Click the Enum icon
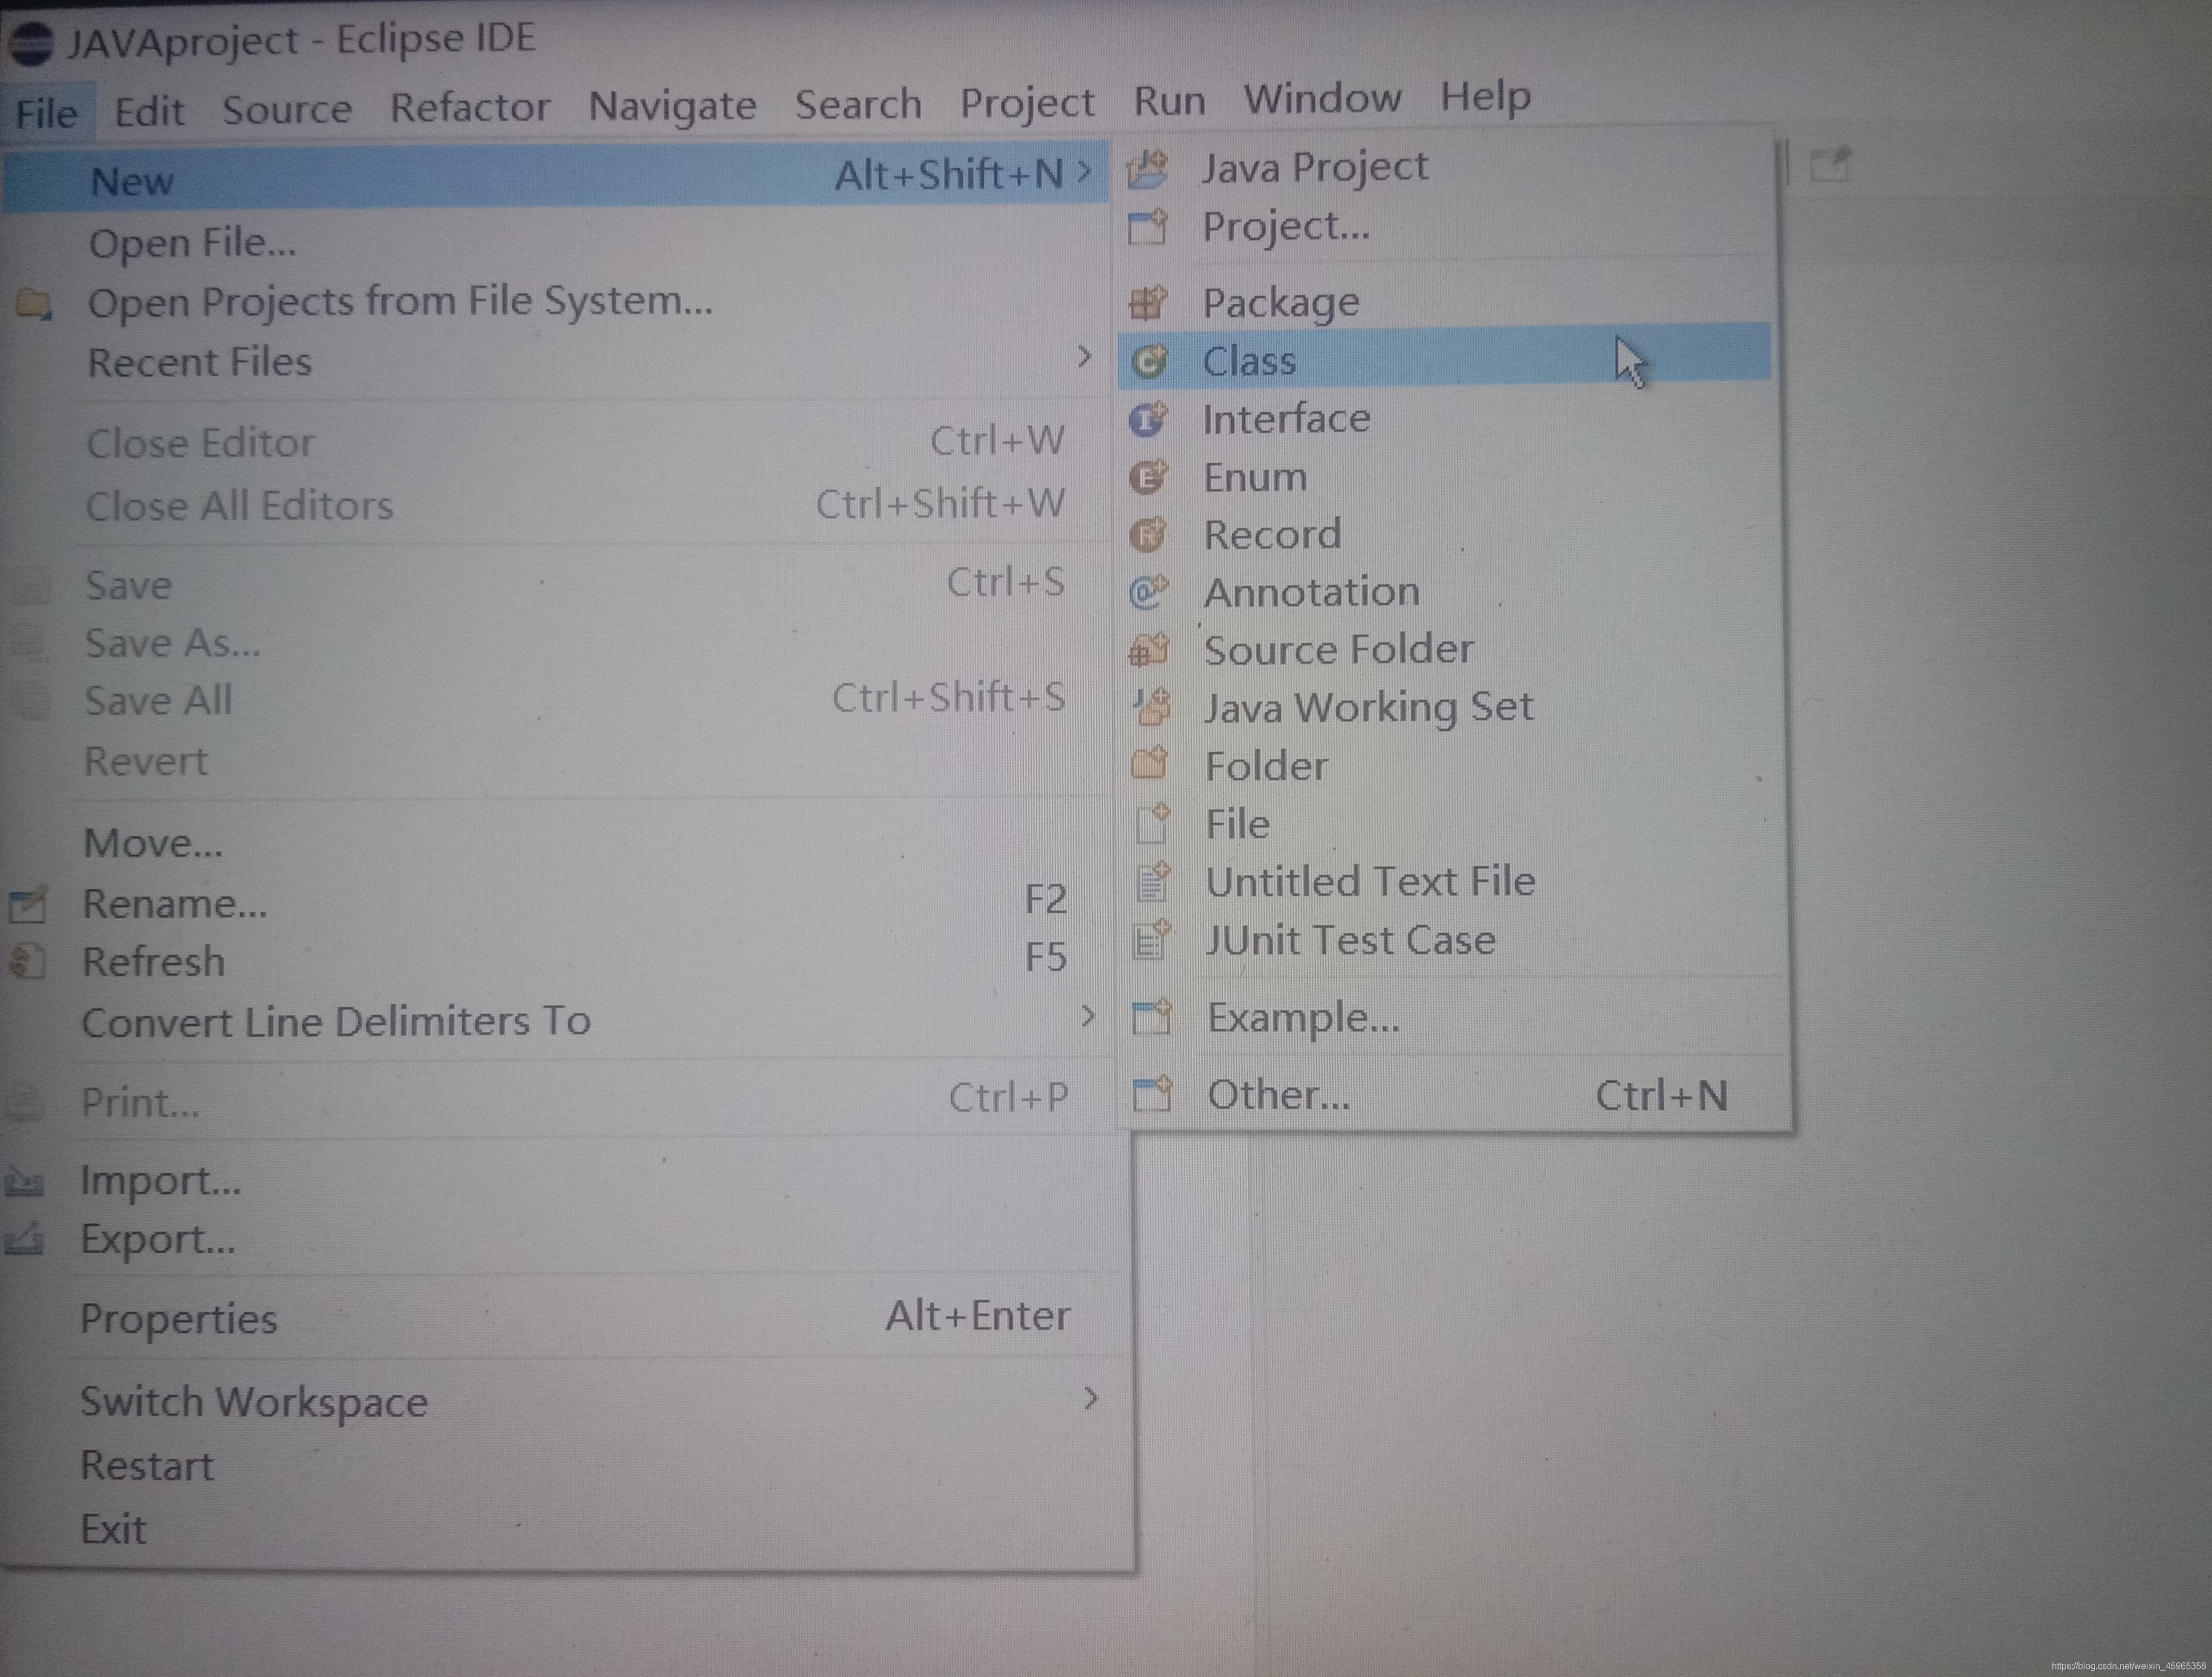2212x1677 pixels. 1148,477
